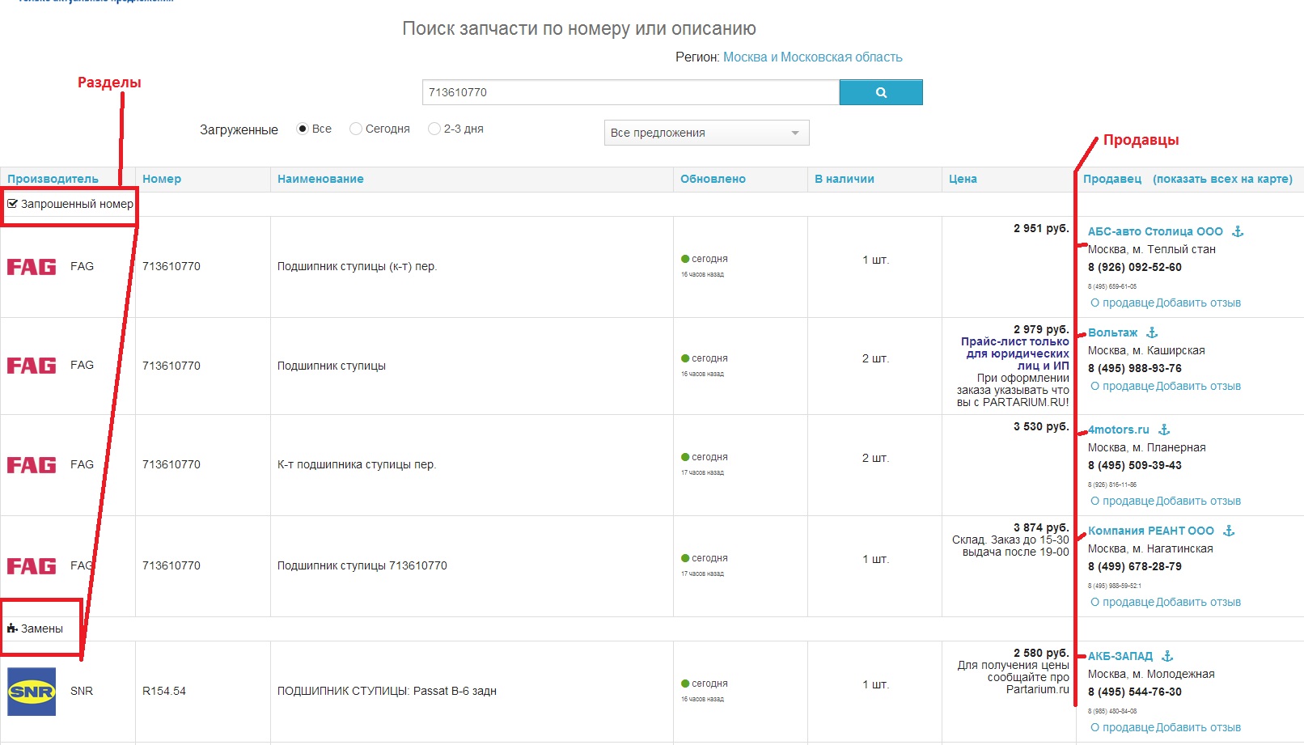Viewport: 1304px width, 745px height.
Task: Click part name Подшипник ступицы (к-т) пер.
Action: pyautogui.click(x=357, y=266)
